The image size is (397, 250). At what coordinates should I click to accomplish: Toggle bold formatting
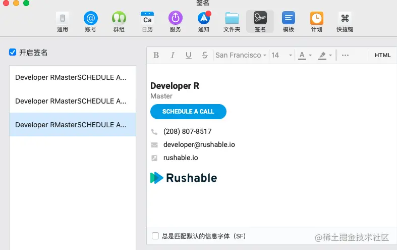click(x=156, y=55)
